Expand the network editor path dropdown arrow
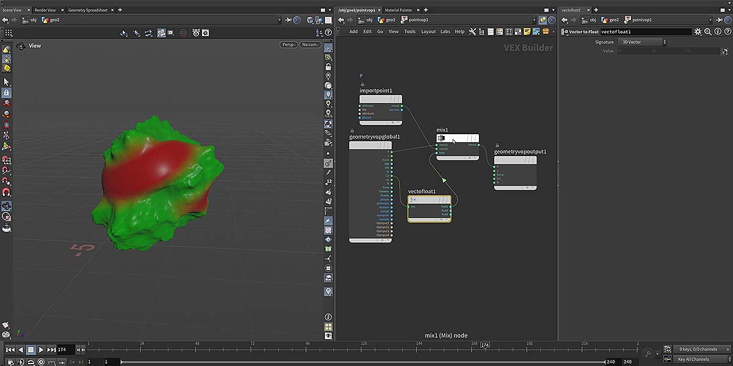The image size is (733, 366). (534, 20)
